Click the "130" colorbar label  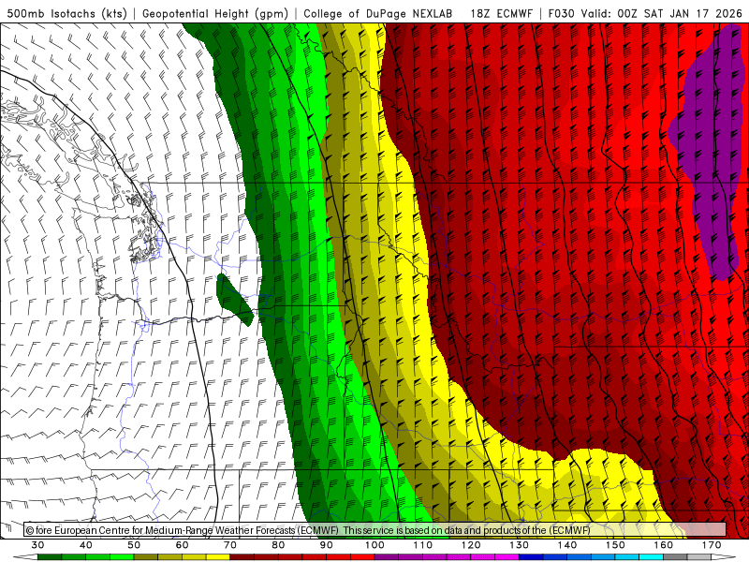click(x=519, y=545)
